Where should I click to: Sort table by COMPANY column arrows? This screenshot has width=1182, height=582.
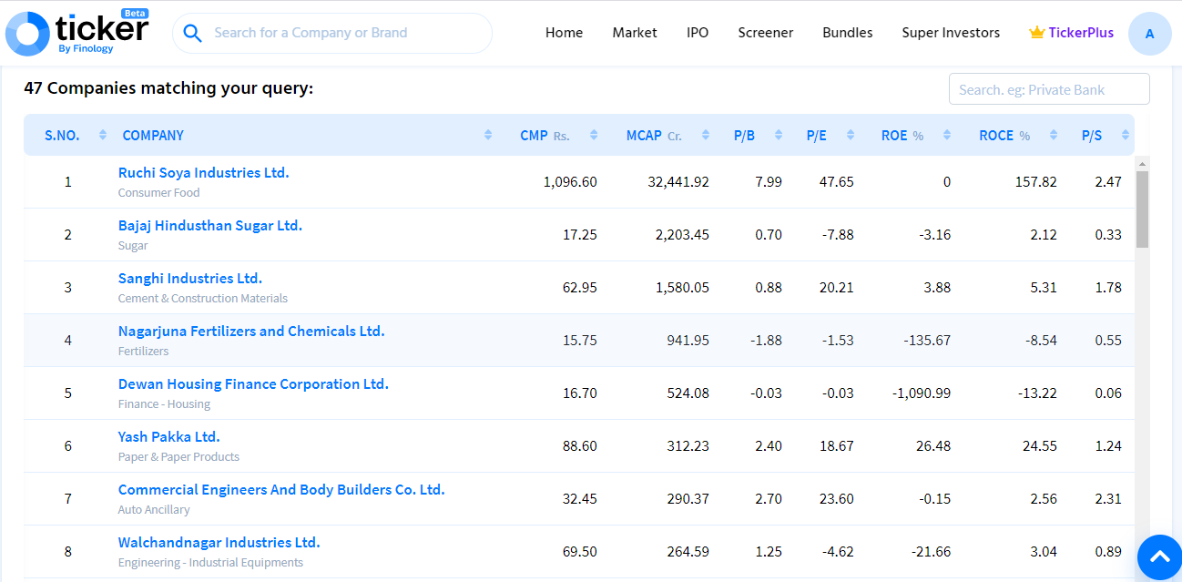pyautogui.click(x=488, y=135)
